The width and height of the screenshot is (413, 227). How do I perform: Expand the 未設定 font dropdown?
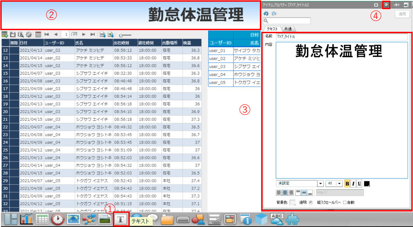(320, 184)
